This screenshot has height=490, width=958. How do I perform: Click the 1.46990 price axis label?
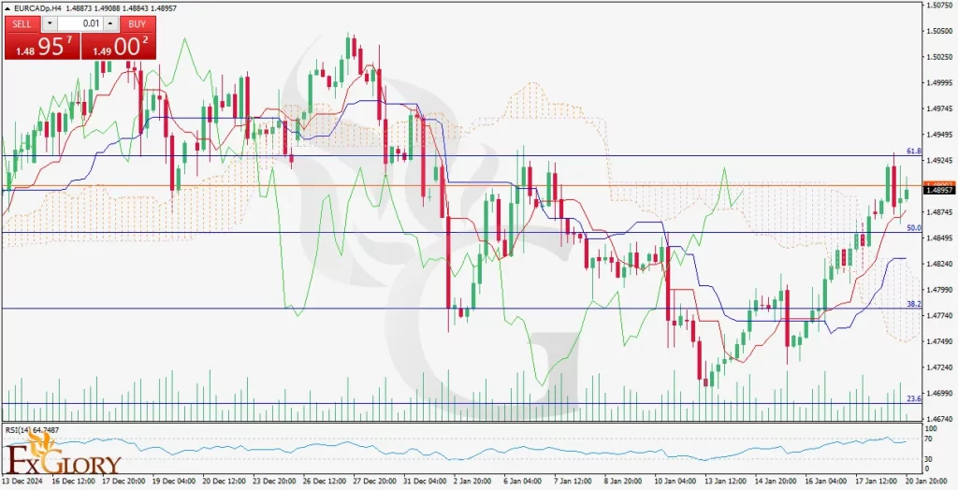pyautogui.click(x=941, y=394)
